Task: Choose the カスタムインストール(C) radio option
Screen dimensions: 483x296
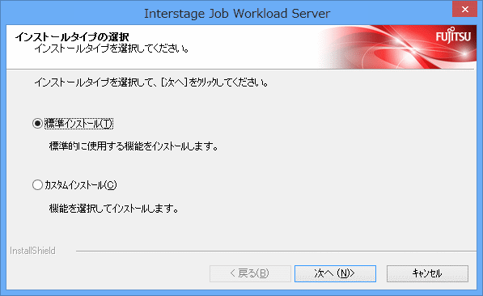Action: (37, 185)
